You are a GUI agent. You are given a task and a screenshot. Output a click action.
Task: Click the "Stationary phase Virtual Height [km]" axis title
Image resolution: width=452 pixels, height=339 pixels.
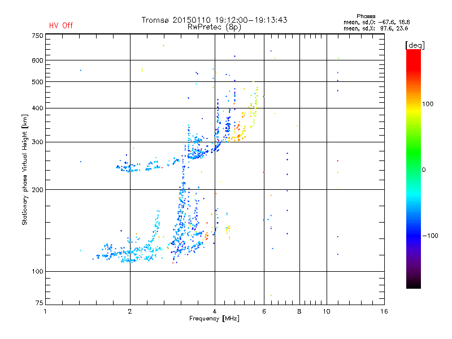[25, 169]
